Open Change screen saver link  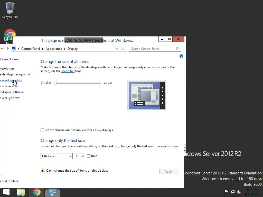[9, 86]
